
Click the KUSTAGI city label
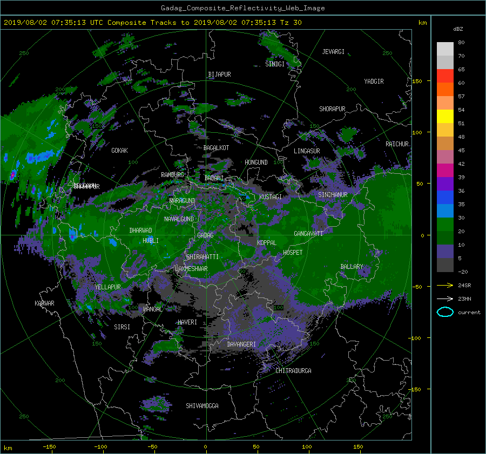click(x=271, y=197)
